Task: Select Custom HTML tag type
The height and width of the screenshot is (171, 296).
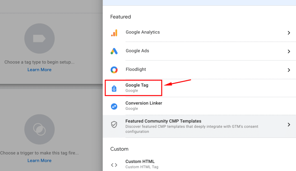Action: tap(200, 164)
